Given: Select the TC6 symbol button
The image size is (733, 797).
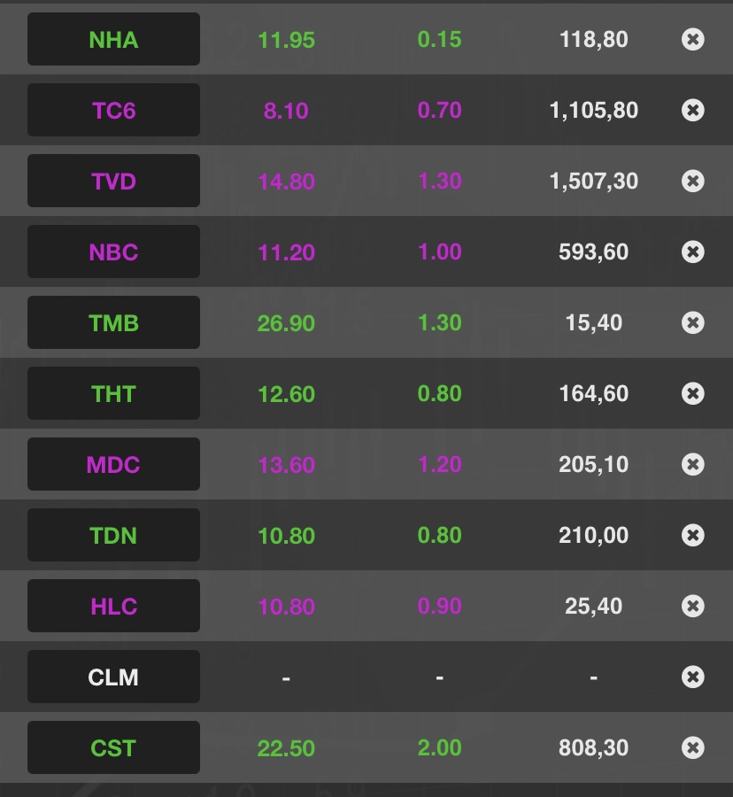Looking at the screenshot, I should [113, 110].
